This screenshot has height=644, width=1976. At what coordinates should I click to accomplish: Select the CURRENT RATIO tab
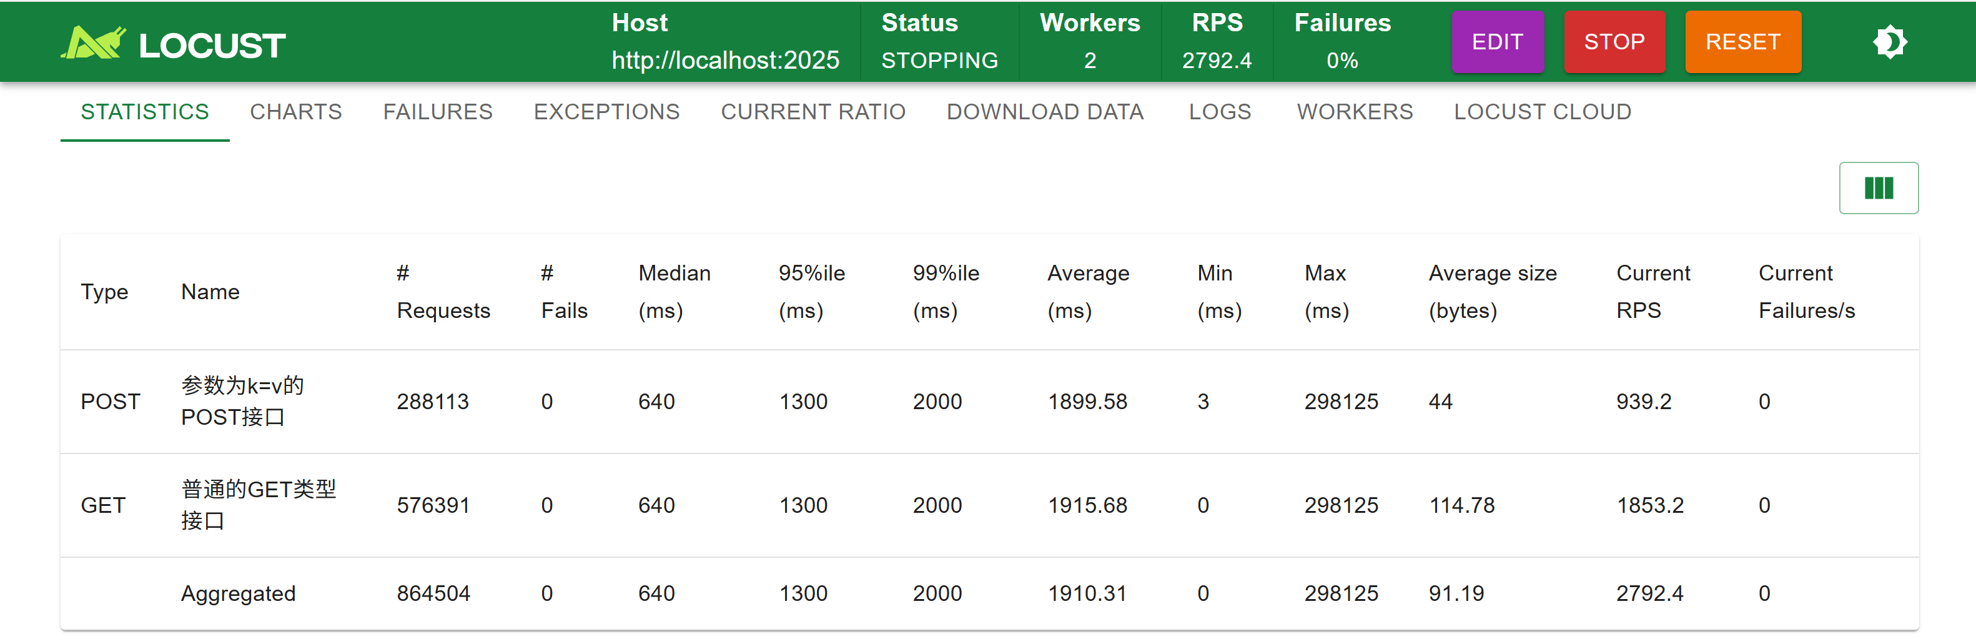pos(813,112)
